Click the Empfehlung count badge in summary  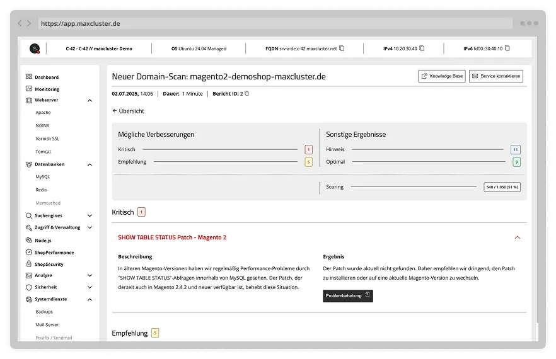[x=308, y=162]
